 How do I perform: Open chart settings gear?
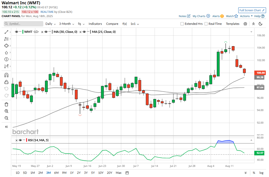pos(245,24)
